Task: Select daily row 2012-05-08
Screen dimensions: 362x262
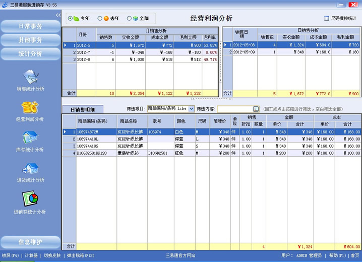Action: (x=291, y=45)
